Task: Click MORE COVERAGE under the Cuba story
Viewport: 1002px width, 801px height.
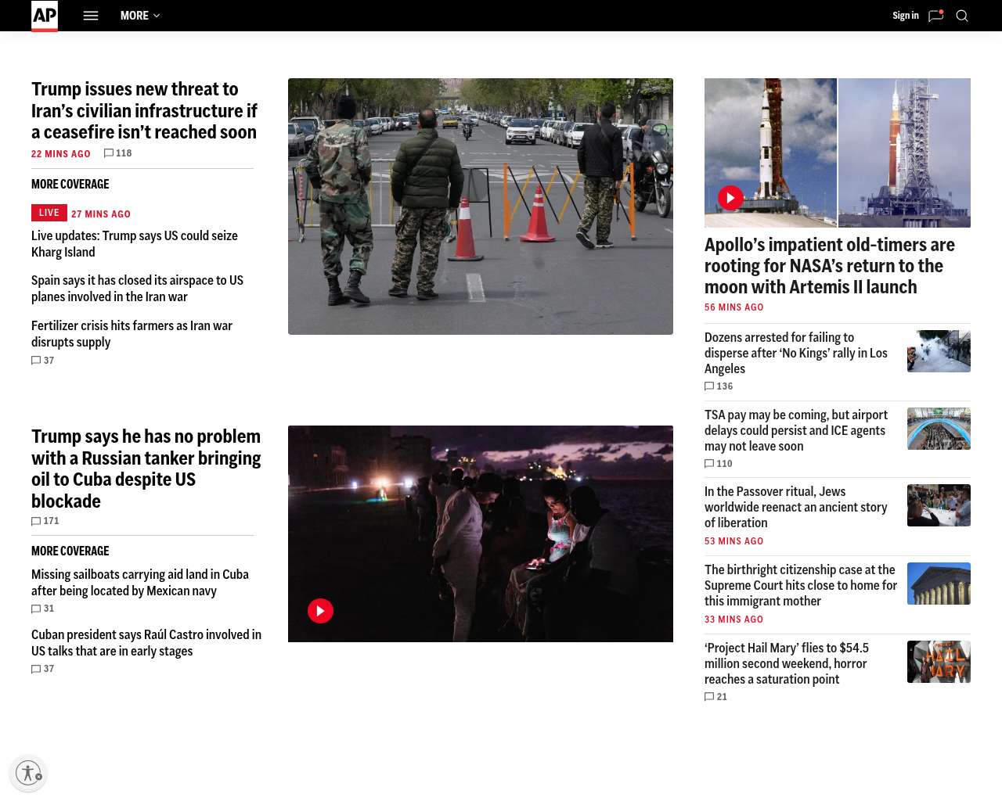Action: click(x=70, y=551)
